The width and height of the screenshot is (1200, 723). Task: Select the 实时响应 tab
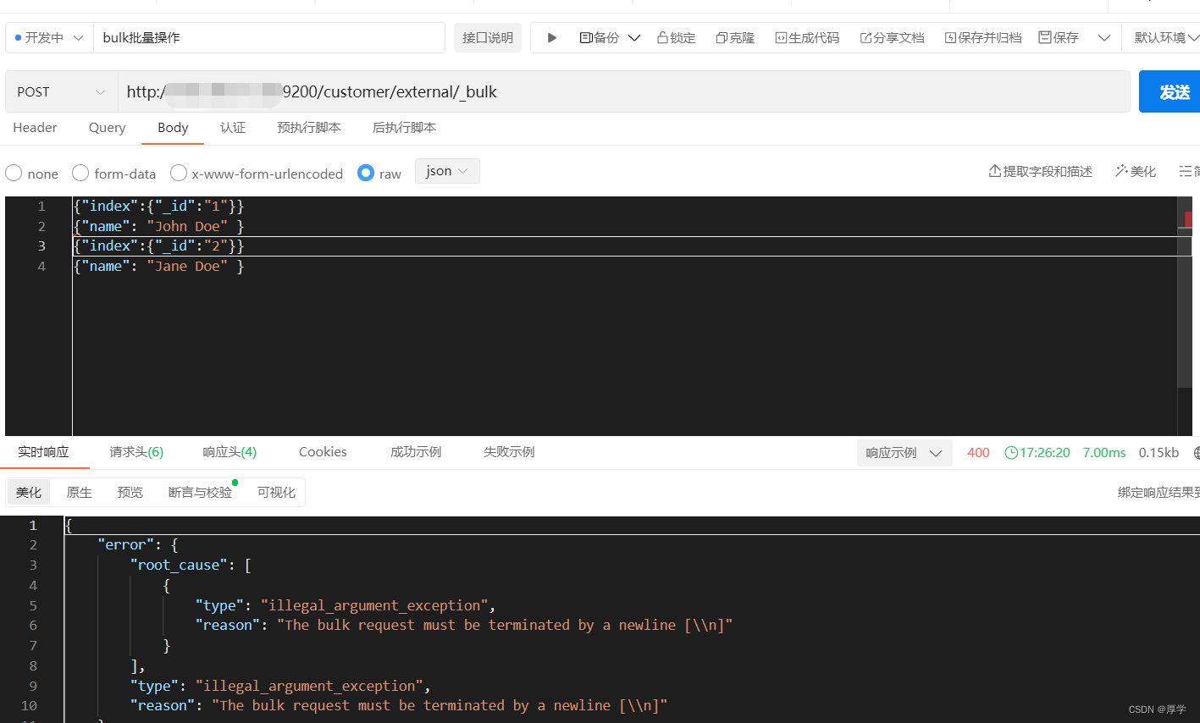(x=43, y=452)
